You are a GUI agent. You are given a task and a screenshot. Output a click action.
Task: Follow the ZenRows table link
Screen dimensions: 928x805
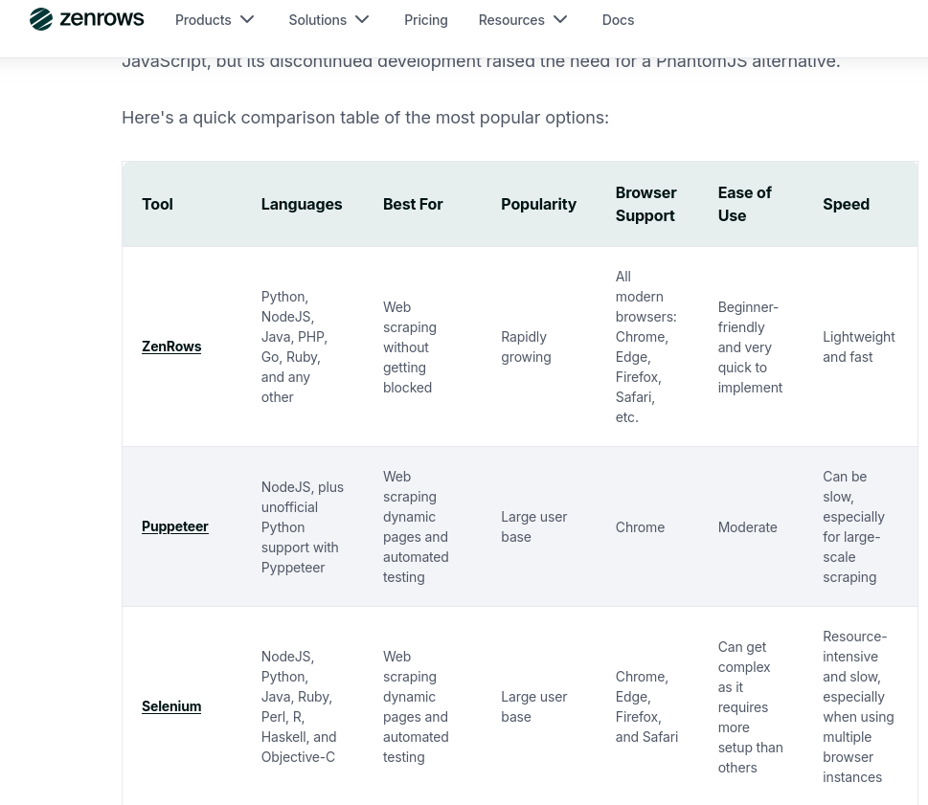pos(171,346)
